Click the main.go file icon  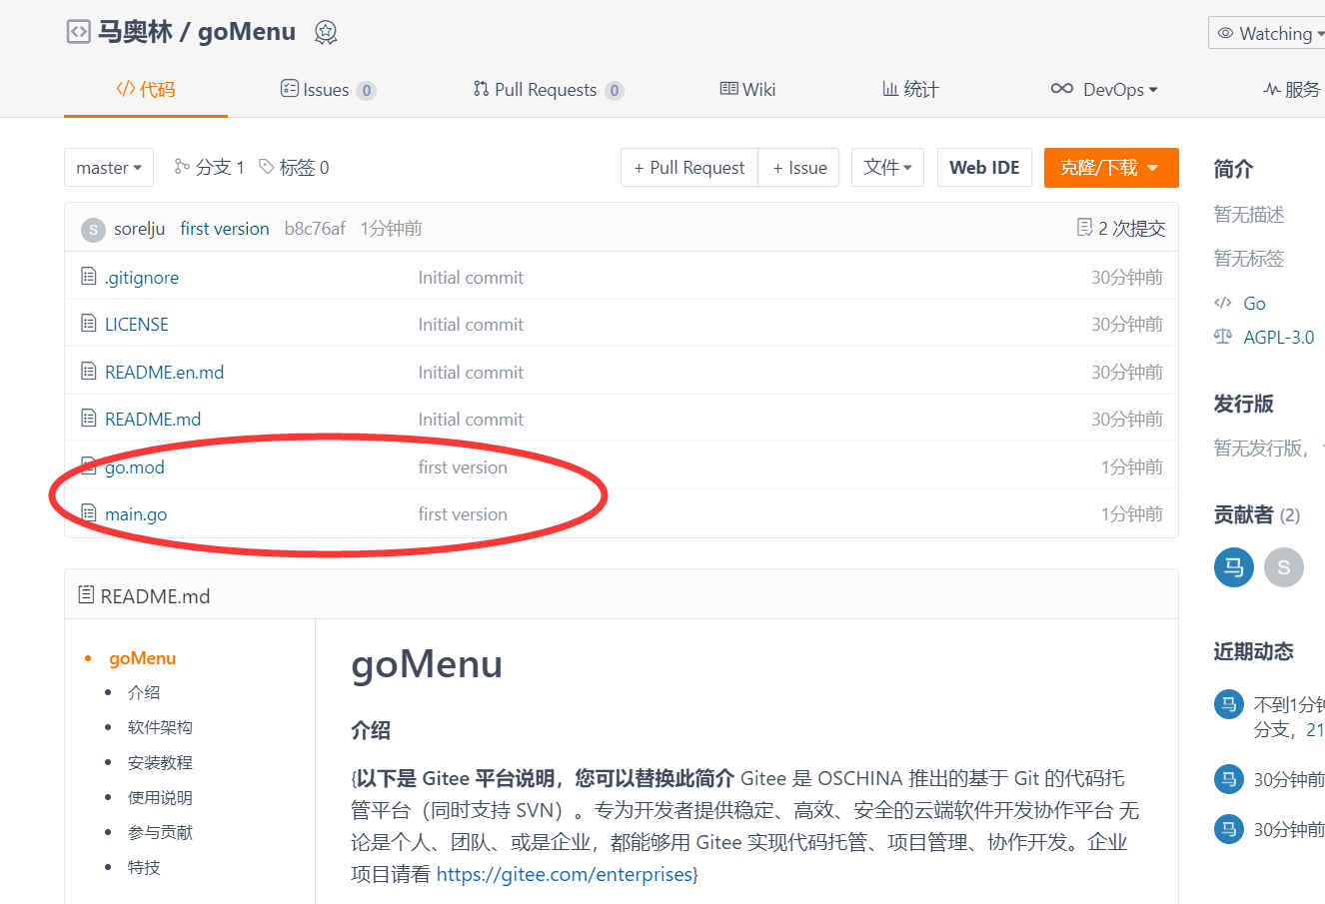(89, 513)
